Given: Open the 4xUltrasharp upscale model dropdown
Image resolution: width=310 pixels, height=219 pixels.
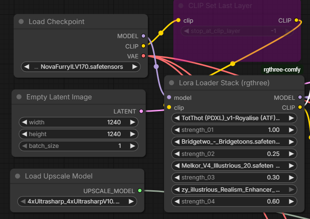Looking at the screenshot, I should pyautogui.click(x=77, y=202).
